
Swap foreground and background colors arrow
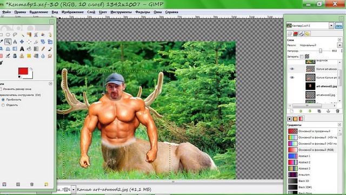point(31,69)
